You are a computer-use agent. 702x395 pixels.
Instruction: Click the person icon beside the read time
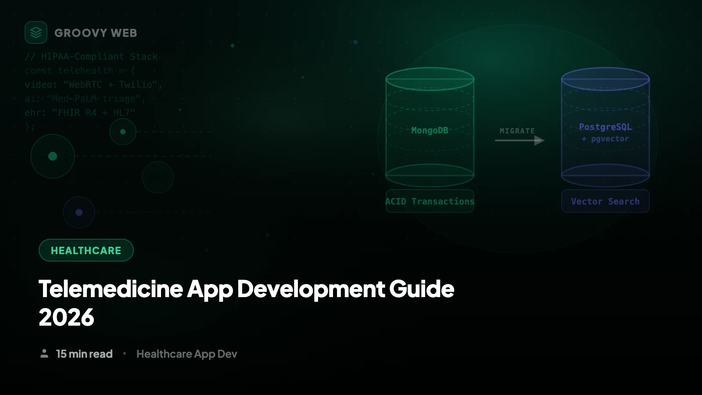pyautogui.click(x=44, y=353)
